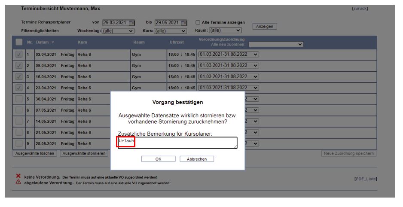Open the calendar picker for the 'von' date
This screenshot has height=207, width=403.
pos(132,23)
